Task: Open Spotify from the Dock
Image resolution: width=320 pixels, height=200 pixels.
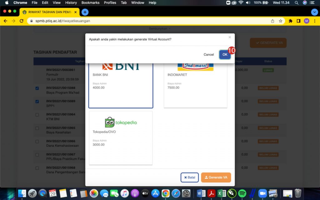Action: point(242,193)
